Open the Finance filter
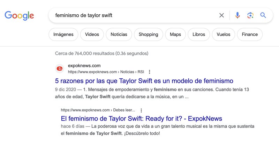 point(250,35)
